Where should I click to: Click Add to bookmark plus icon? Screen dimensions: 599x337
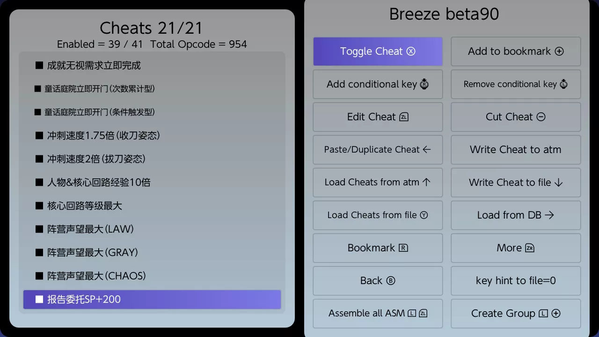[559, 51]
